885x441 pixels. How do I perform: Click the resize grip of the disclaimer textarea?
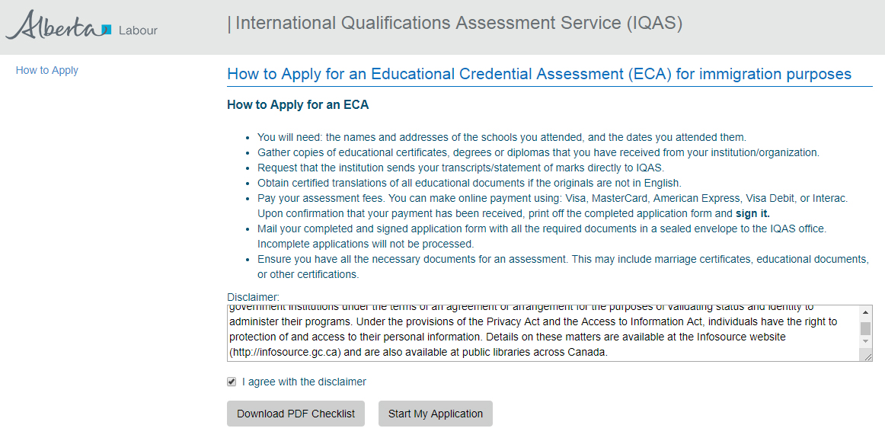click(868, 356)
